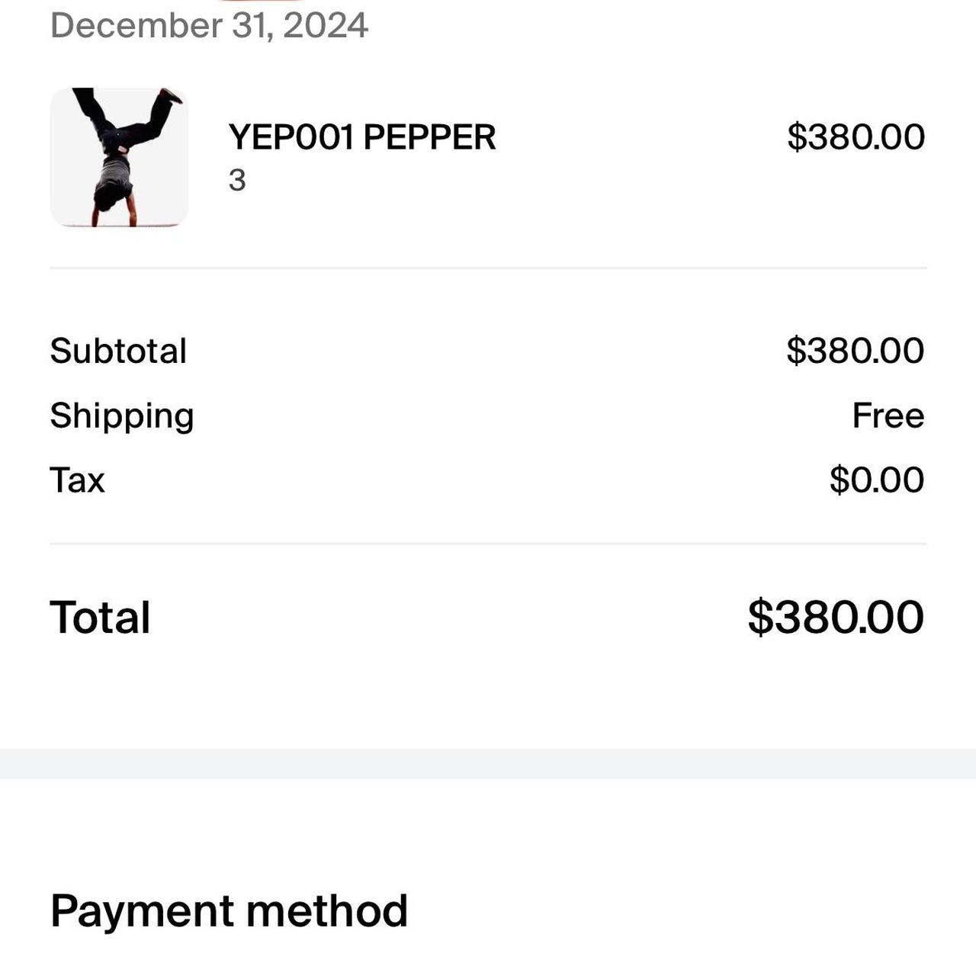Click the Shipping label
976x976 pixels.
click(x=122, y=416)
